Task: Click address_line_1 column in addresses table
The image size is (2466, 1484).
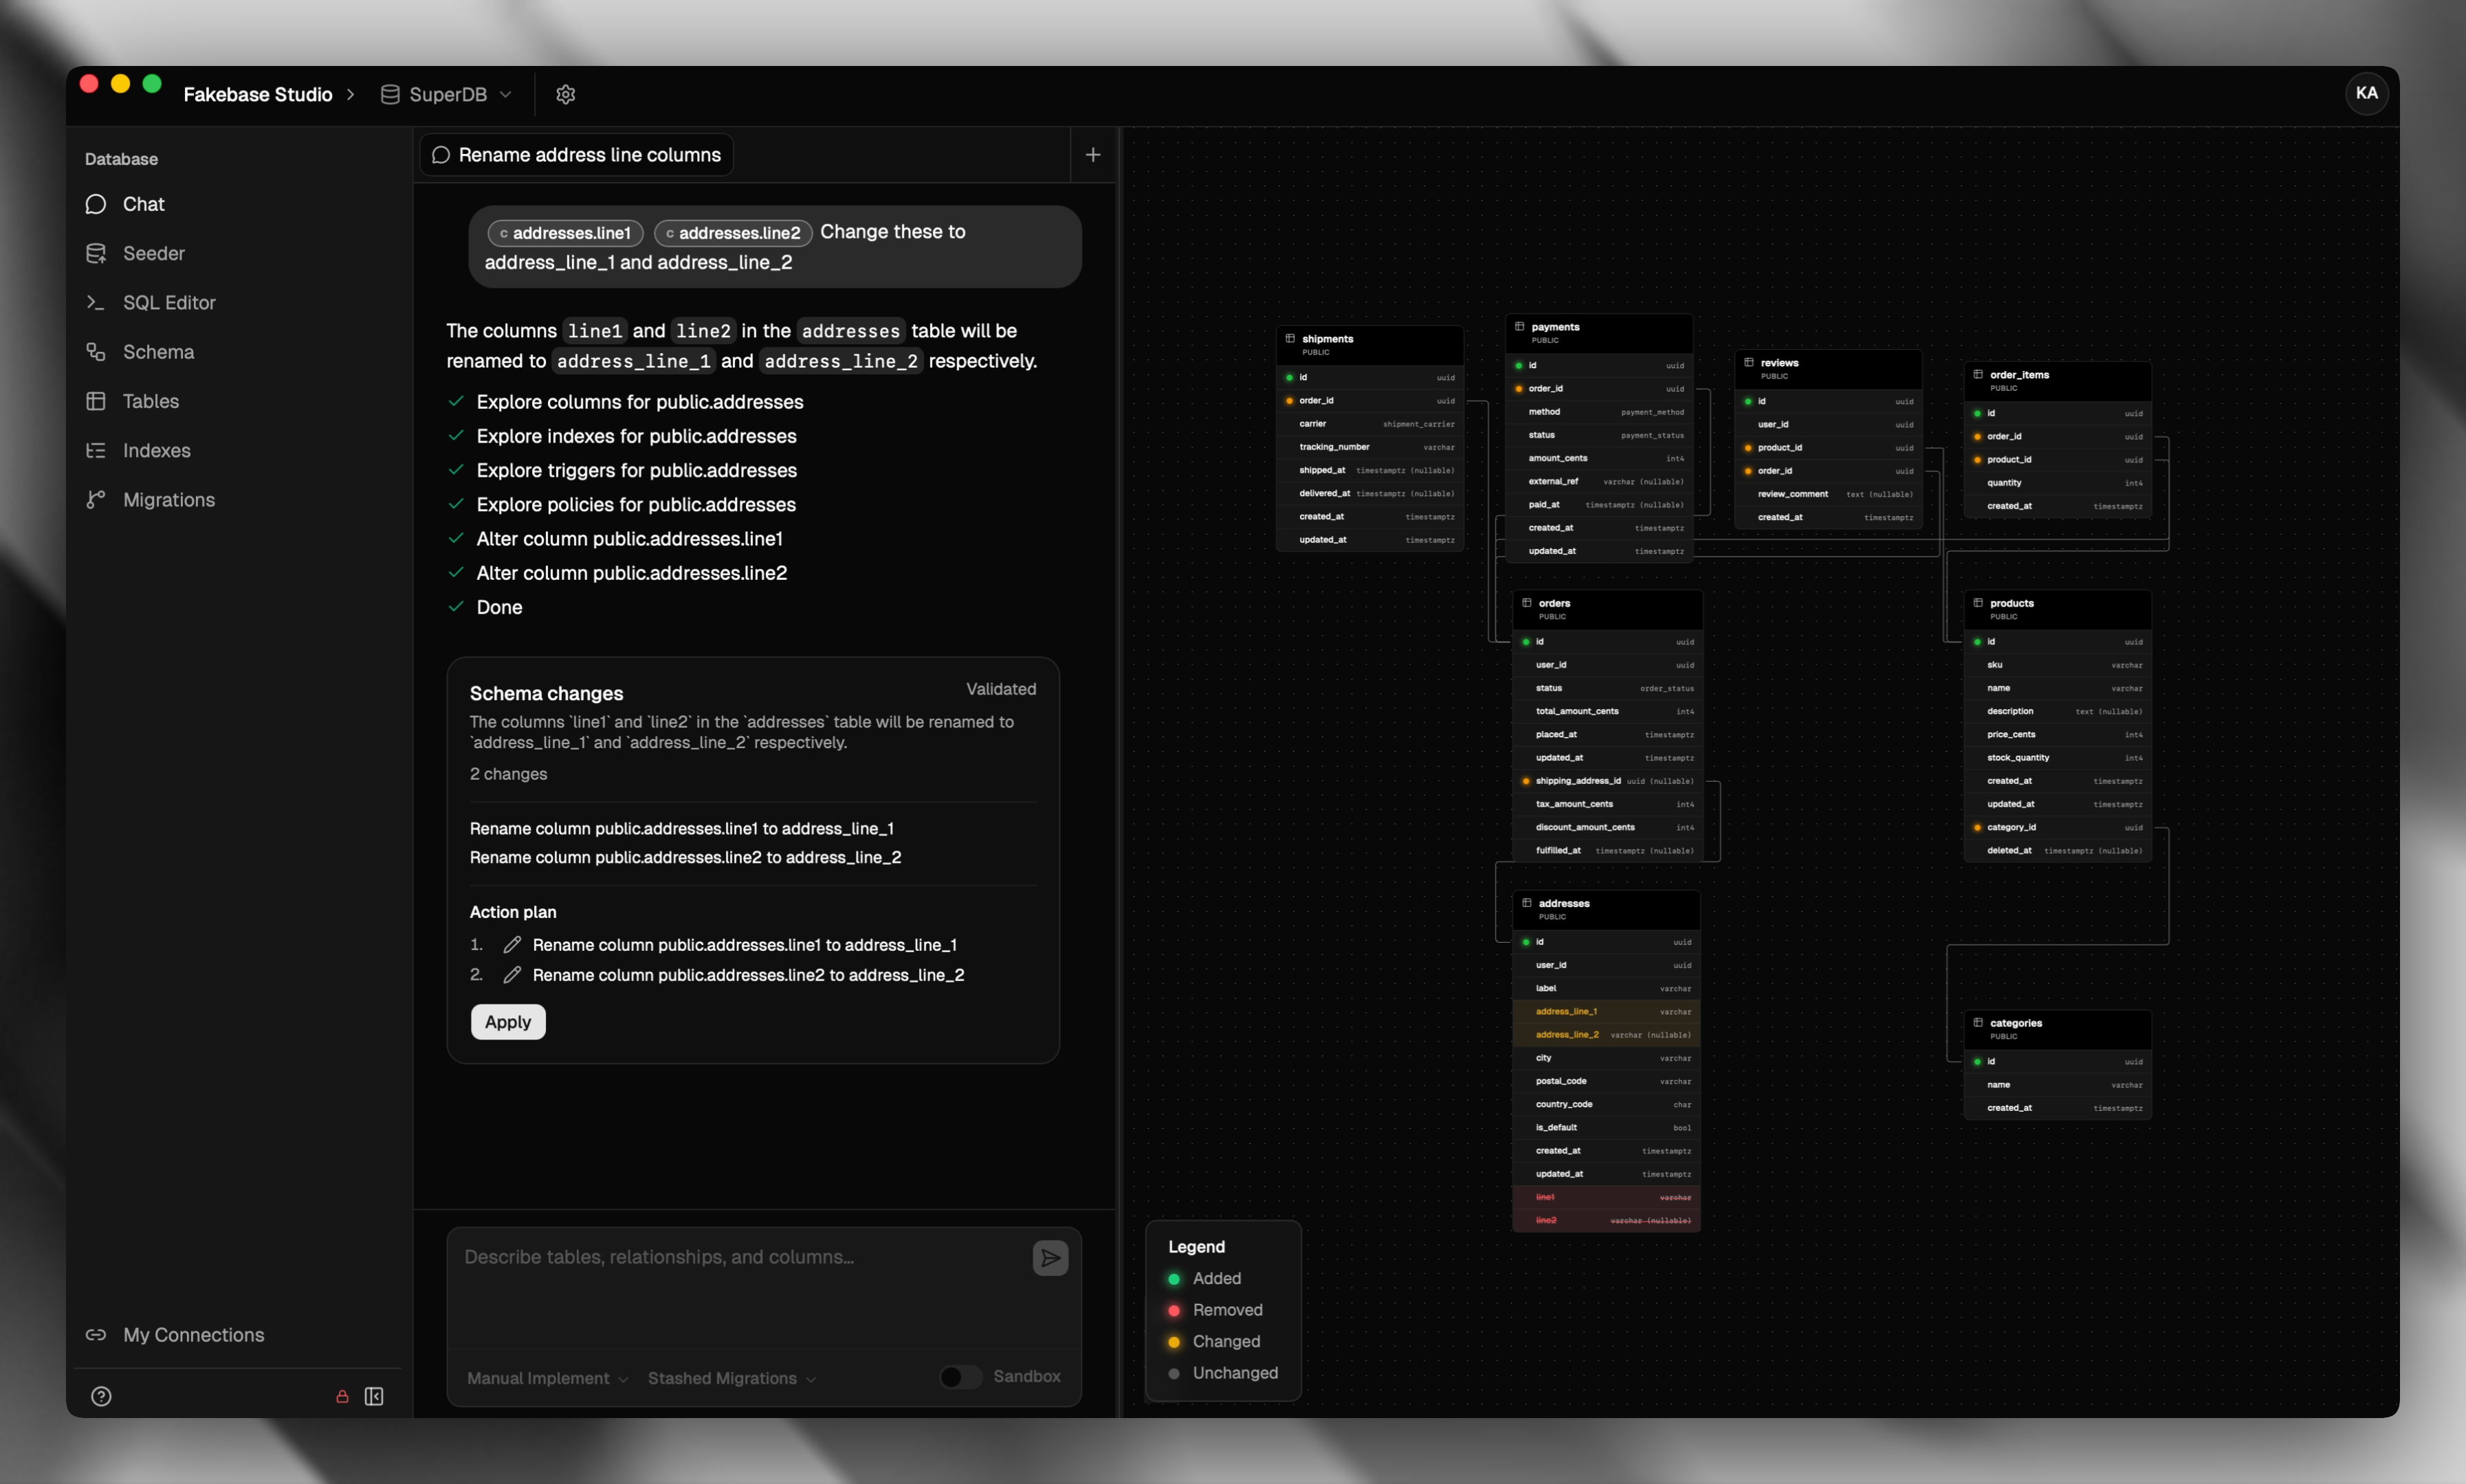Action: coord(1606,1012)
